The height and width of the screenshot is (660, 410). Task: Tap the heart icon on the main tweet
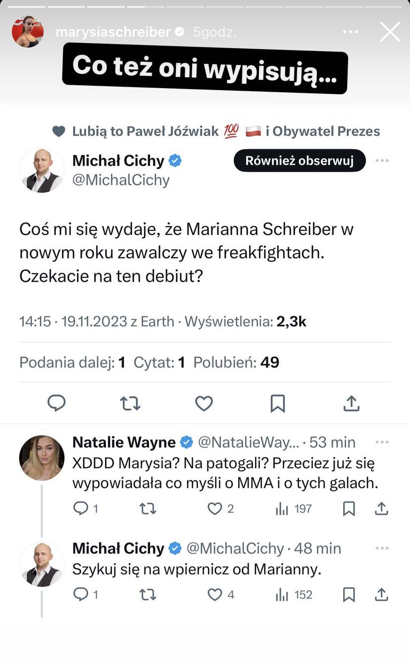tap(204, 403)
